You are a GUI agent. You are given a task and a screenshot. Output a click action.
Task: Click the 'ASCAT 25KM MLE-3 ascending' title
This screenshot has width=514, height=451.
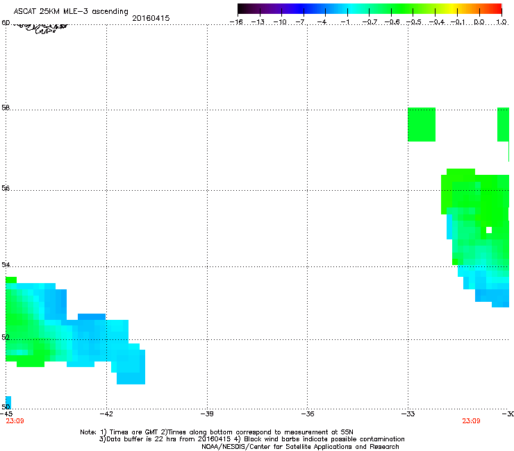coord(71,12)
